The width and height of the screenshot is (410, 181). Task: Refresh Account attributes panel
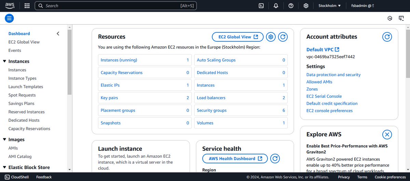[x=387, y=37]
